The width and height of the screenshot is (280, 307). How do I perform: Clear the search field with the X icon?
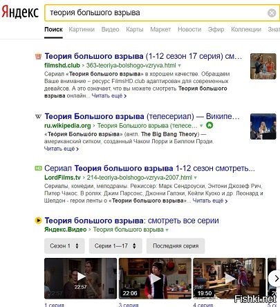(x=272, y=13)
